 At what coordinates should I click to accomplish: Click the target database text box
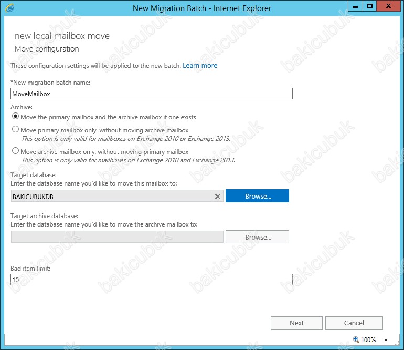111,196
